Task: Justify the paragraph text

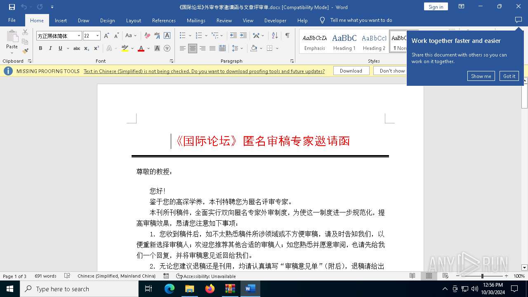Action: coord(212,48)
